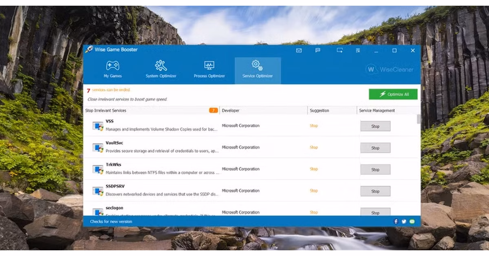Select the seclogon service name
The image size is (489, 256).
click(115, 208)
